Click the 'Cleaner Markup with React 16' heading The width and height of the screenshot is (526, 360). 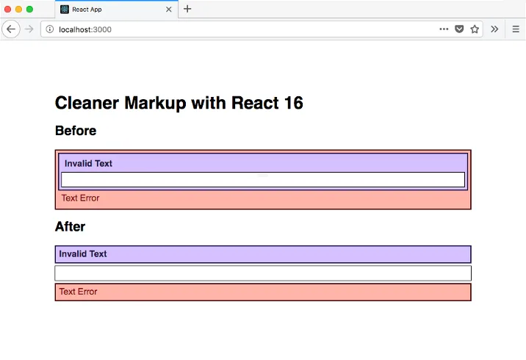(179, 103)
